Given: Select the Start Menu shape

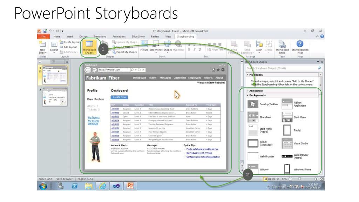Looking at the screenshot, I should tap(294, 117).
